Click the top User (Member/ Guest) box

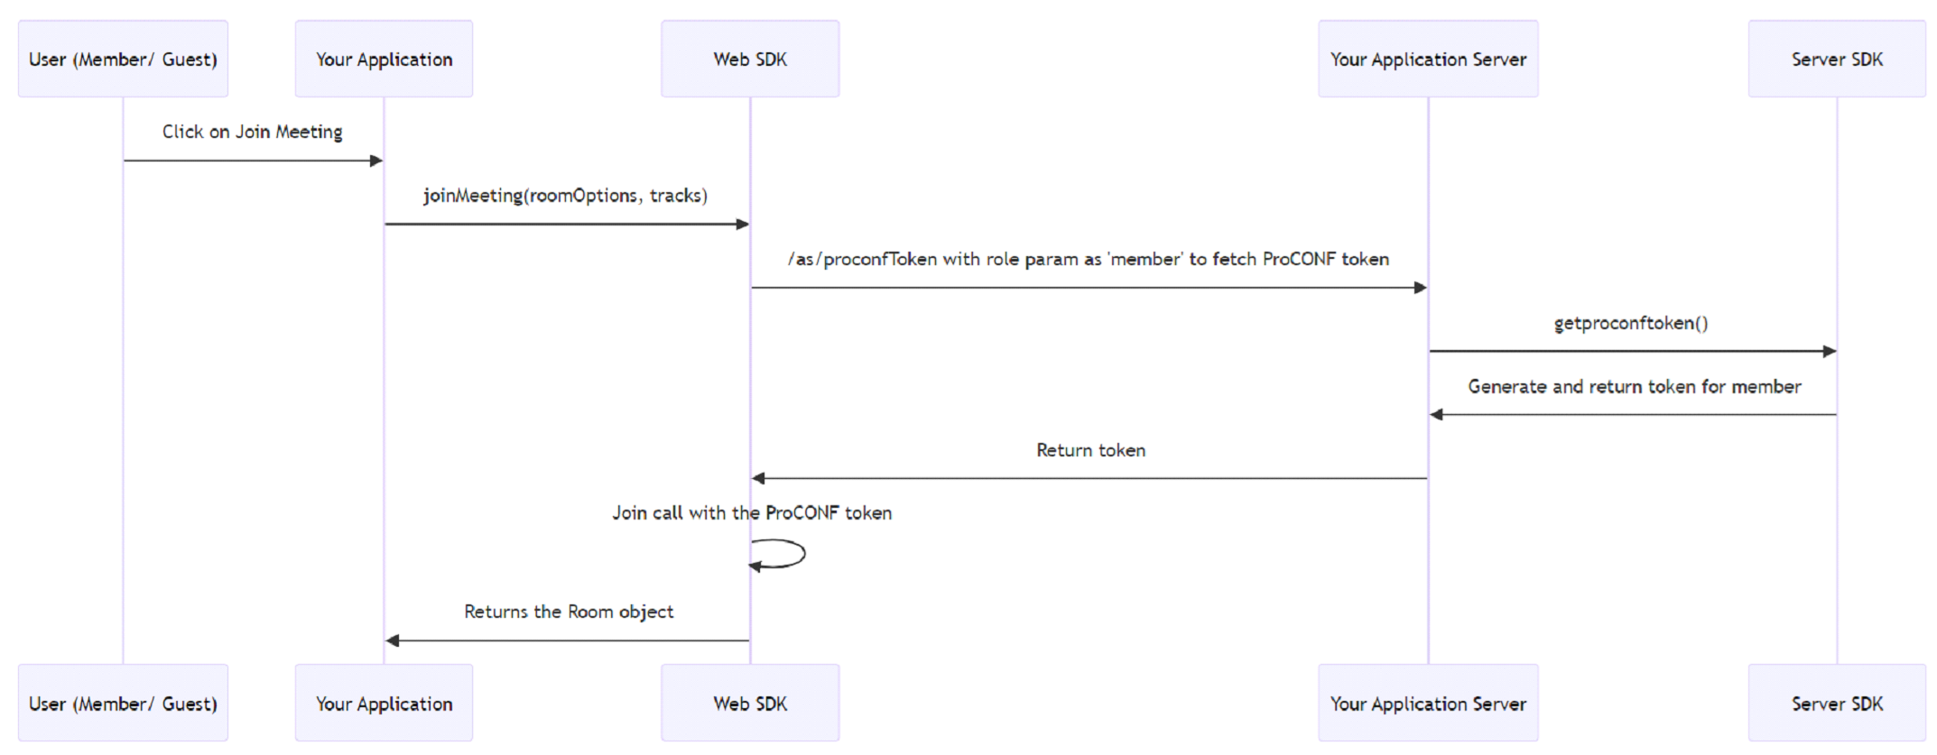(x=123, y=60)
